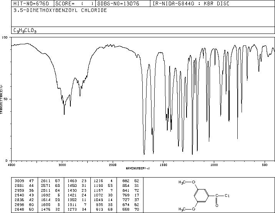The image size is (275, 213).
Task: Click the peak table entry 2648
Action: (x=19, y=209)
